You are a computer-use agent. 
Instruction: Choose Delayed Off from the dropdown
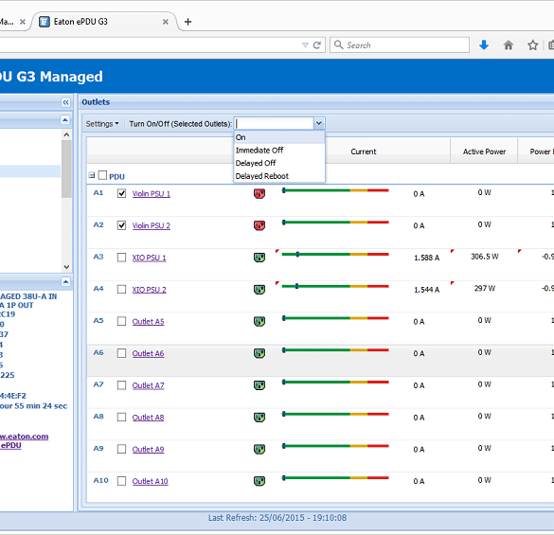click(x=279, y=163)
